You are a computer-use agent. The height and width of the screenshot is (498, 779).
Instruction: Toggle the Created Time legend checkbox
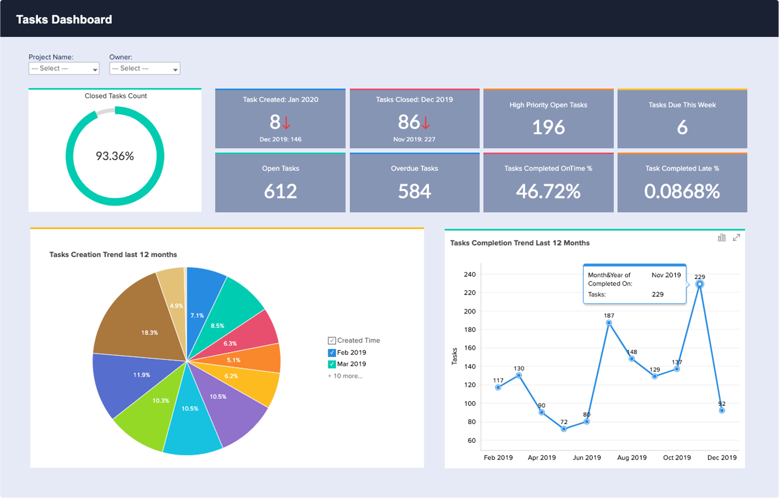pyautogui.click(x=332, y=340)
